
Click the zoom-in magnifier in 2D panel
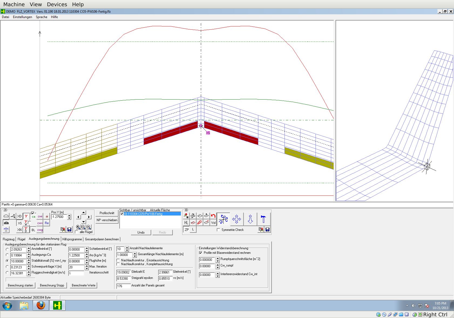[x=78, y=227]
